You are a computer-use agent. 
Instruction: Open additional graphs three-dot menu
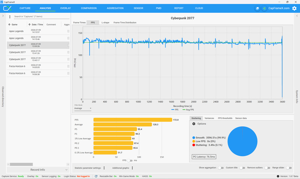click(x=132, y=168)
